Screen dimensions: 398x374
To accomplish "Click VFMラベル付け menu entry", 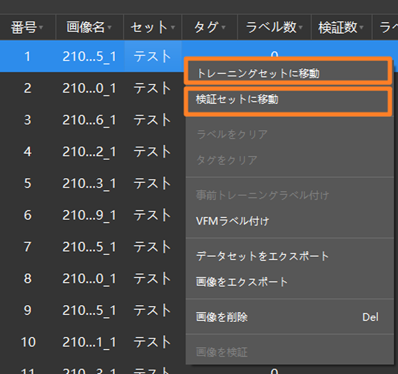I will [x=290, y=221].
